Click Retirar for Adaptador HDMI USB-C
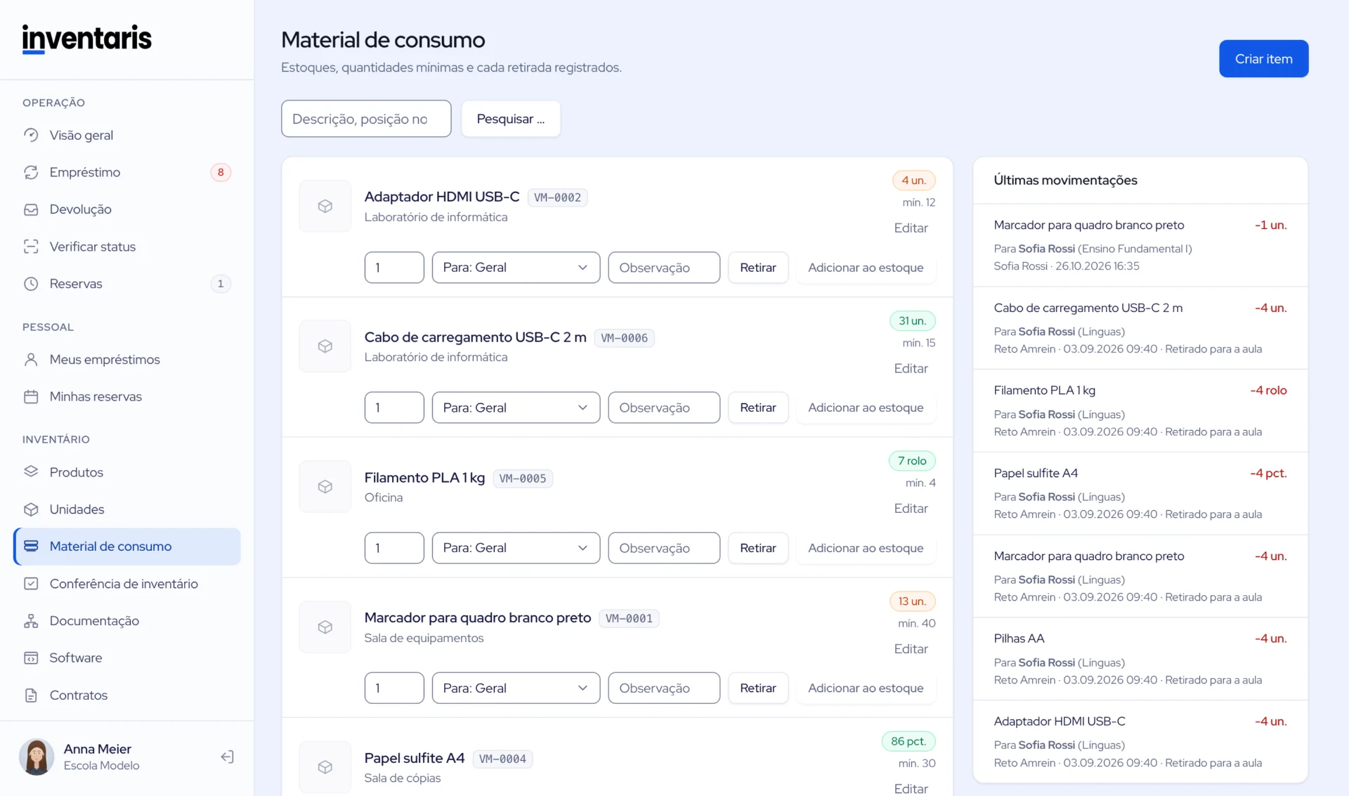Screen dimensions: 1349x796 tap(757, 268)
